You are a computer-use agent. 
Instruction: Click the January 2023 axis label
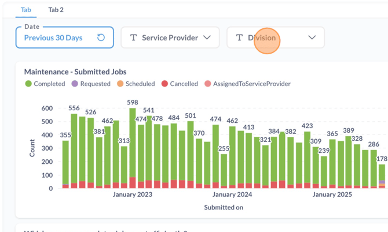tap(133, 194)
